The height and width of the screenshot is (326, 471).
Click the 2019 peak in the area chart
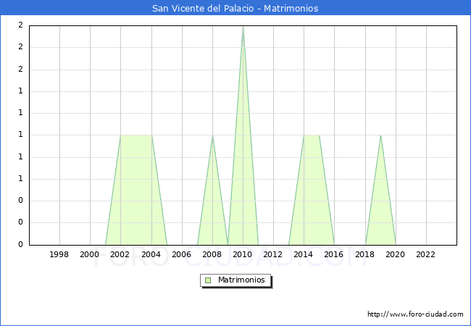pyautogui.click(x=380, y=136)
